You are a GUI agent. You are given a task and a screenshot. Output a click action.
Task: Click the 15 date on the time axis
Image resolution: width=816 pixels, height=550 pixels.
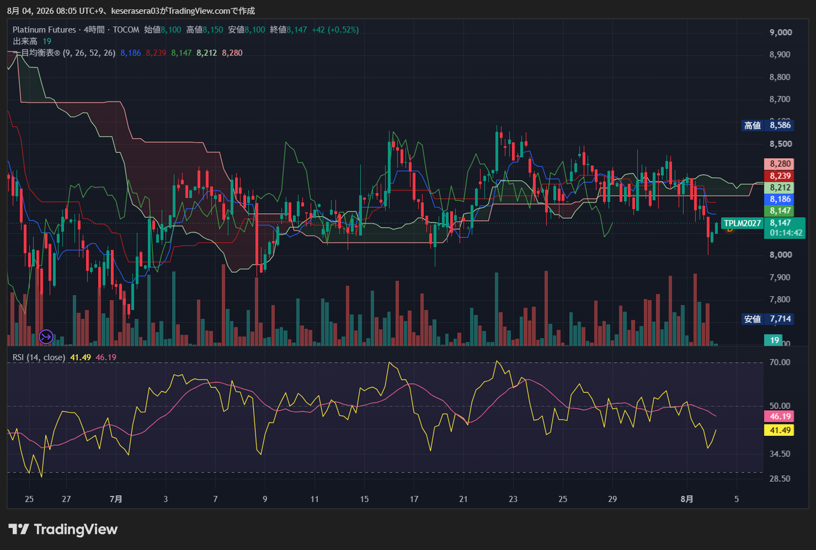(364, 499)
